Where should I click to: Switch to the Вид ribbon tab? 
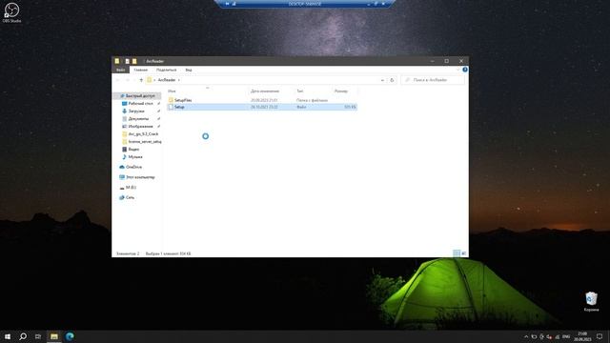(189, 70)
